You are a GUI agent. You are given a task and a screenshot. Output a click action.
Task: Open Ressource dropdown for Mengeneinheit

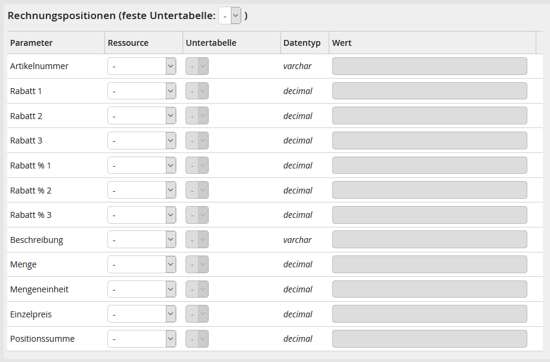(142, 289)
